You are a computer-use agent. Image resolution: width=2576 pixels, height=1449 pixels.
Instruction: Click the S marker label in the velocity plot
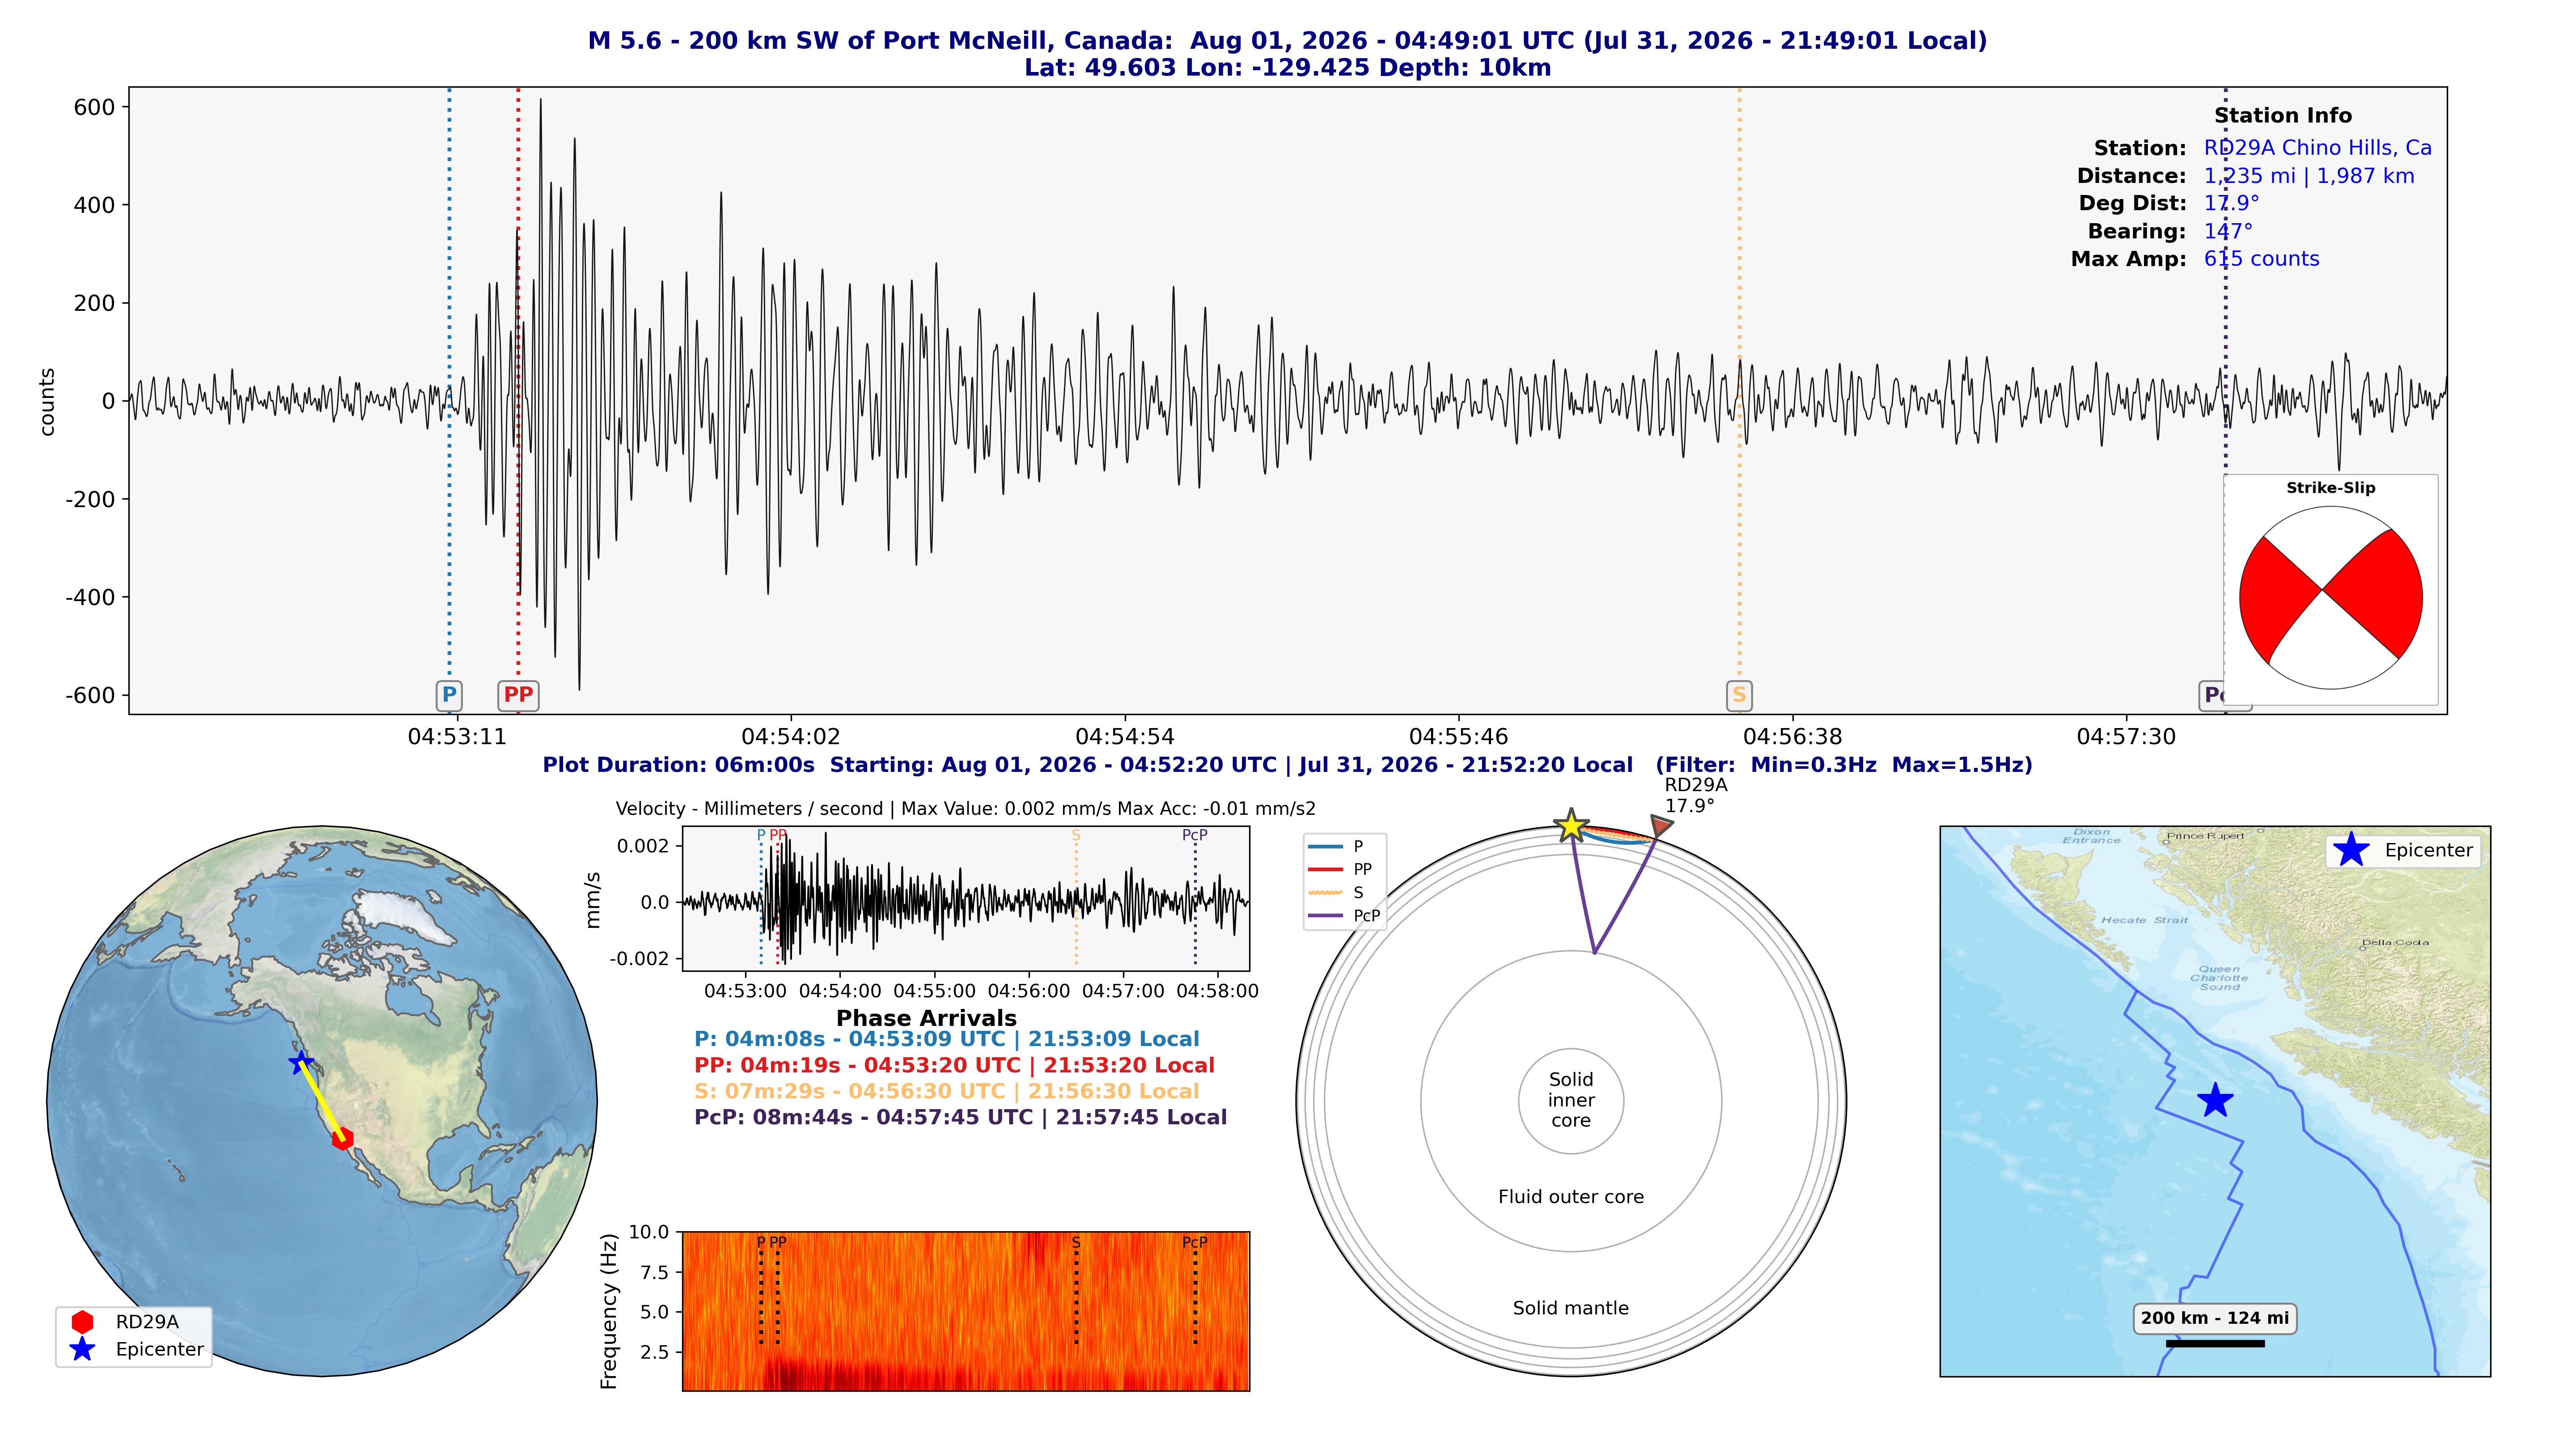coord(1076,835)
